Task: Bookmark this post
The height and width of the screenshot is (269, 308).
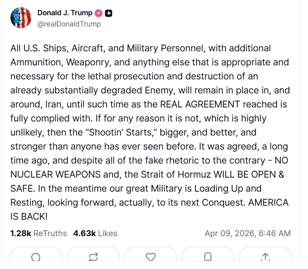Action: pos(208,257)
